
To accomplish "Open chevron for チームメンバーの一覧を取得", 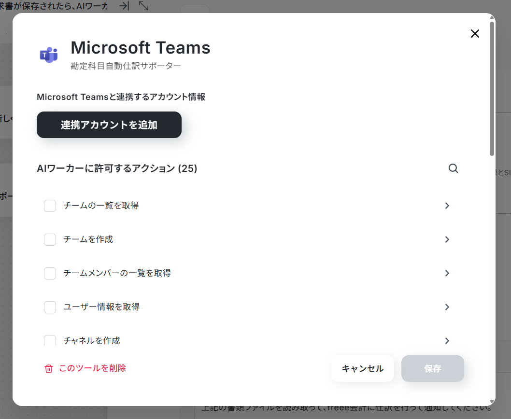I will (447, 273).
